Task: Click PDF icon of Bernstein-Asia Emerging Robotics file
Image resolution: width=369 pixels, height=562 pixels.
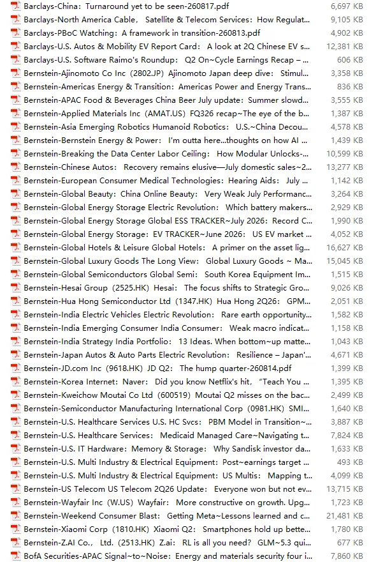Action: coord(16,127)
